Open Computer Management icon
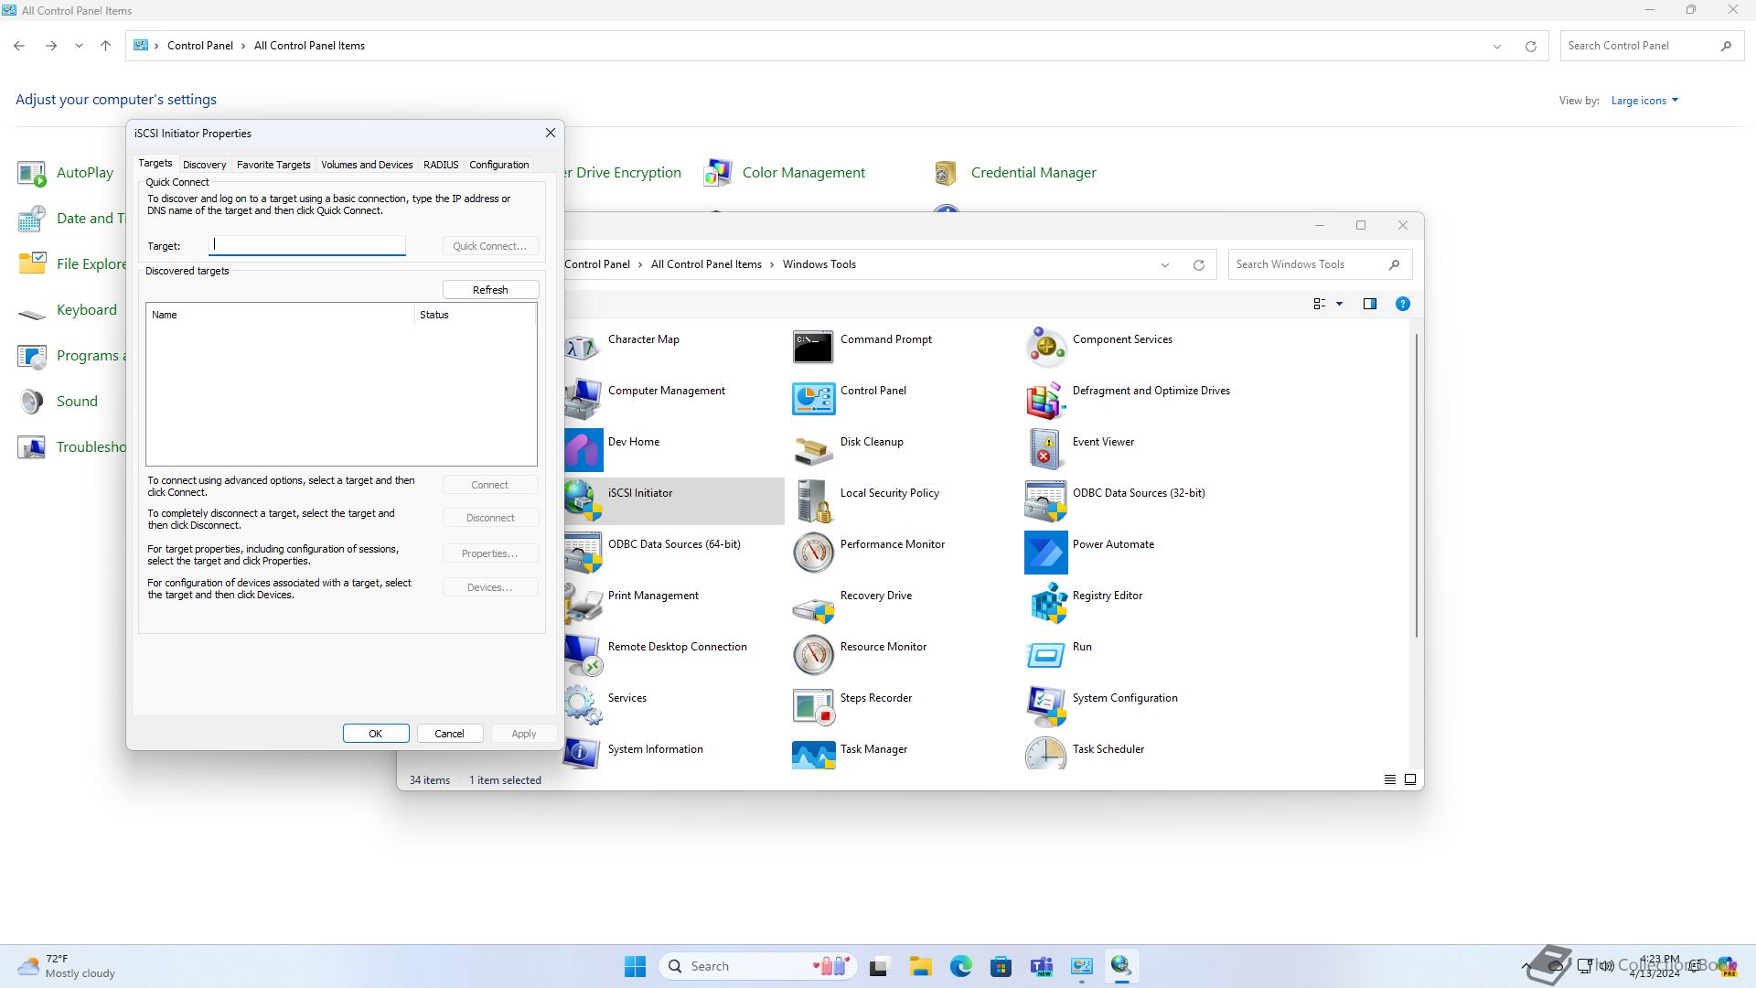Image resolution: width=1756 pixels, height=988 pixels. tap(583, 398)
